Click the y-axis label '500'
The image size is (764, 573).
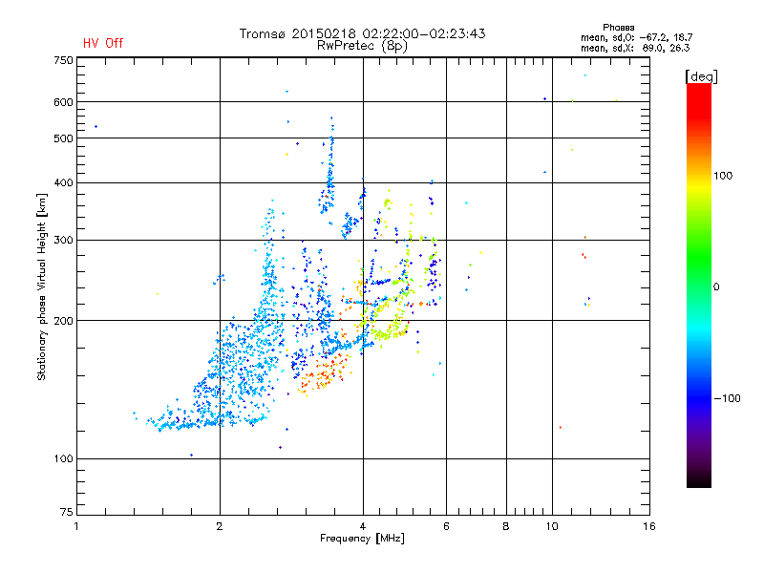tap(63, 138)
